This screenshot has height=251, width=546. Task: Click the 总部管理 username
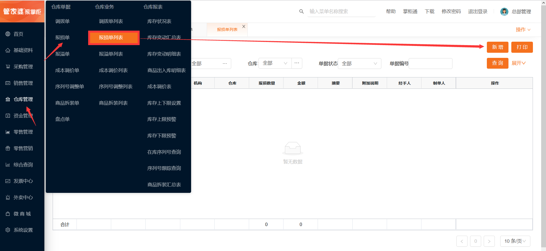click(522, 12)
